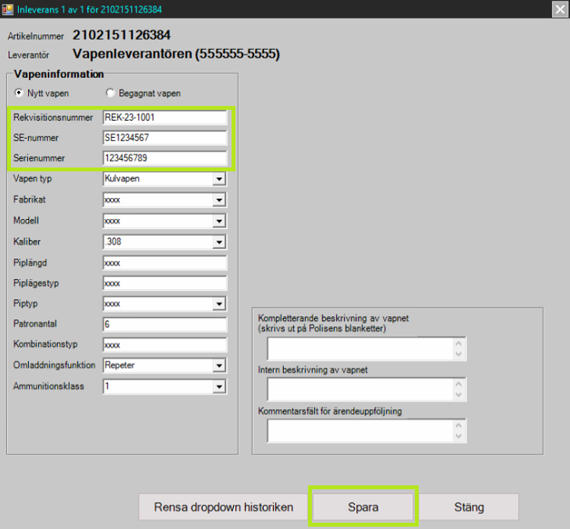Viewport: 570px width, 529px height.
Task: Expand the Fabrikat combo box
Action: tap(218, 200)
